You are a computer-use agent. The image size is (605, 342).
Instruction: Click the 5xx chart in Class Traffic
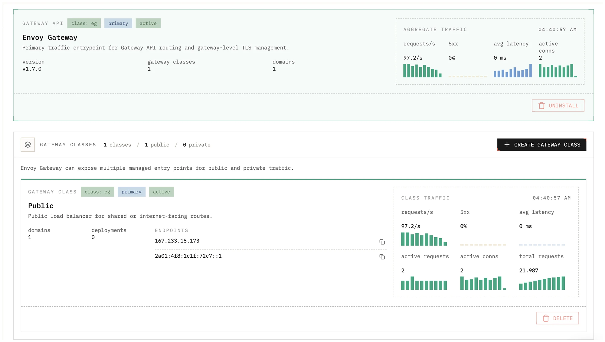482,245
